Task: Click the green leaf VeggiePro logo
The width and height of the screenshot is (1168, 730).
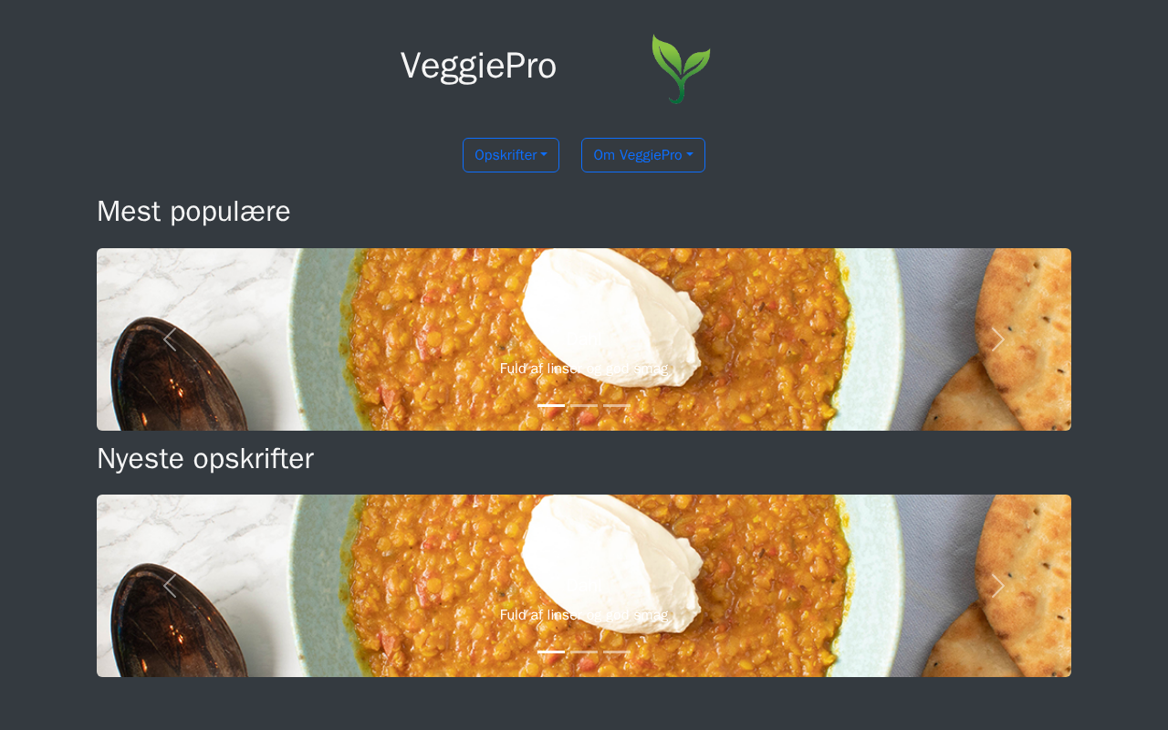Action: click(681, 69)
